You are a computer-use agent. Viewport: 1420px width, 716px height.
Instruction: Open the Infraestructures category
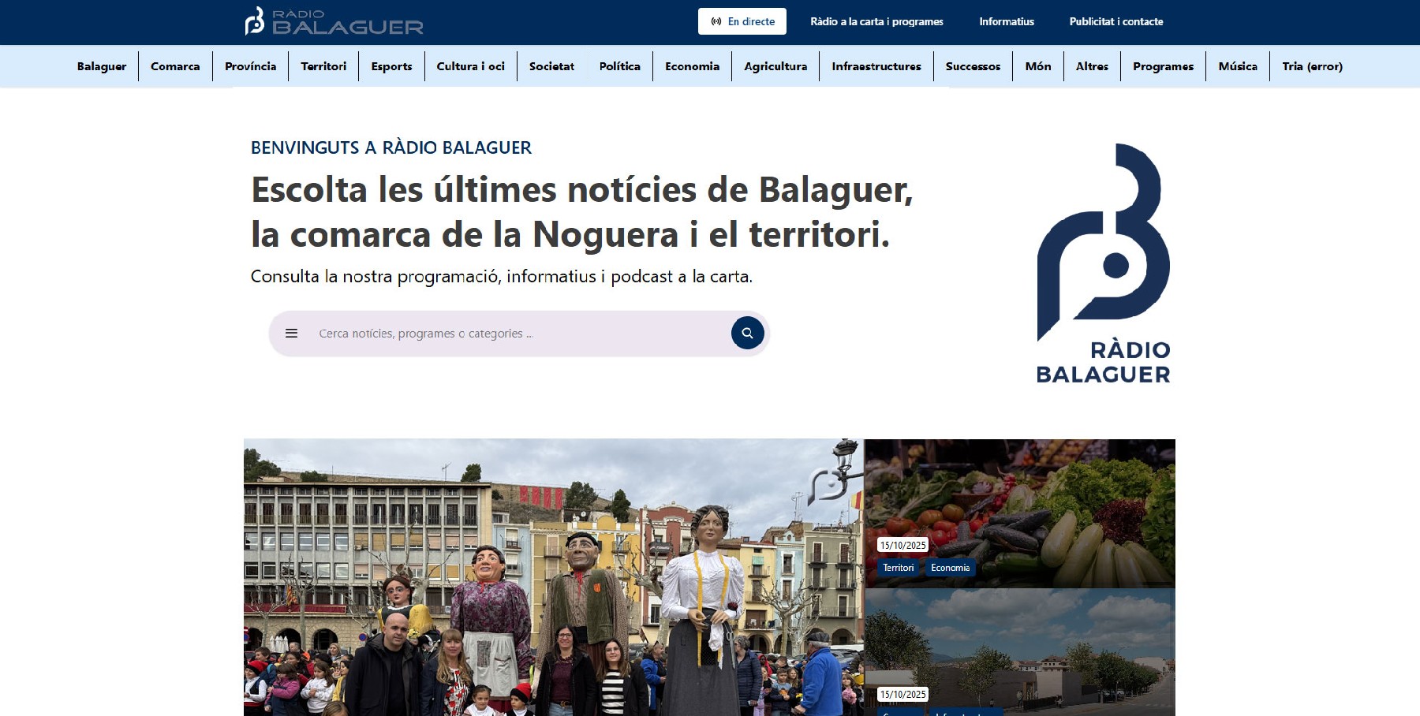(x=876, y=66)
